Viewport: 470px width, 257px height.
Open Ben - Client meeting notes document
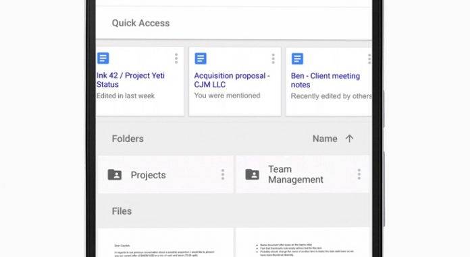tap(325, 80)
